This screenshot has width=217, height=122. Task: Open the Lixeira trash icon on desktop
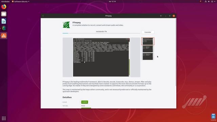coord(213,117)
